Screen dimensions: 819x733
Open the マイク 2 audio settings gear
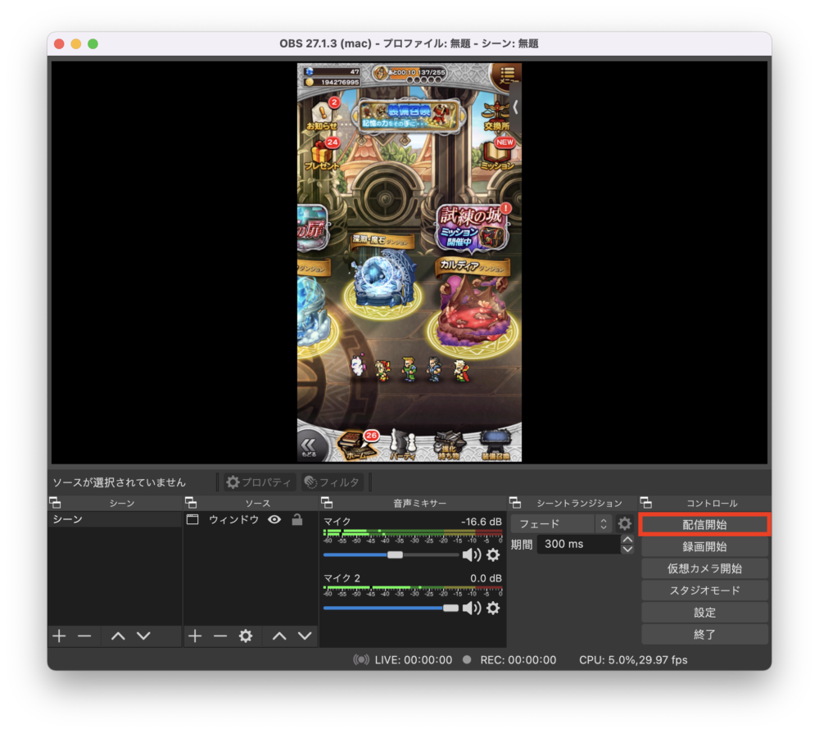point(493,609)
